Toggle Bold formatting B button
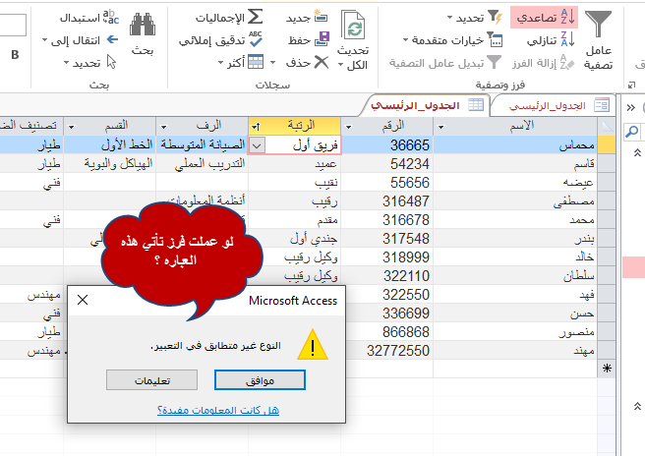This screenshot has height=456, width=645. (15, 55)
